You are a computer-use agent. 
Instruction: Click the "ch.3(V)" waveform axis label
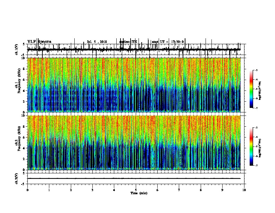[17, 179]
